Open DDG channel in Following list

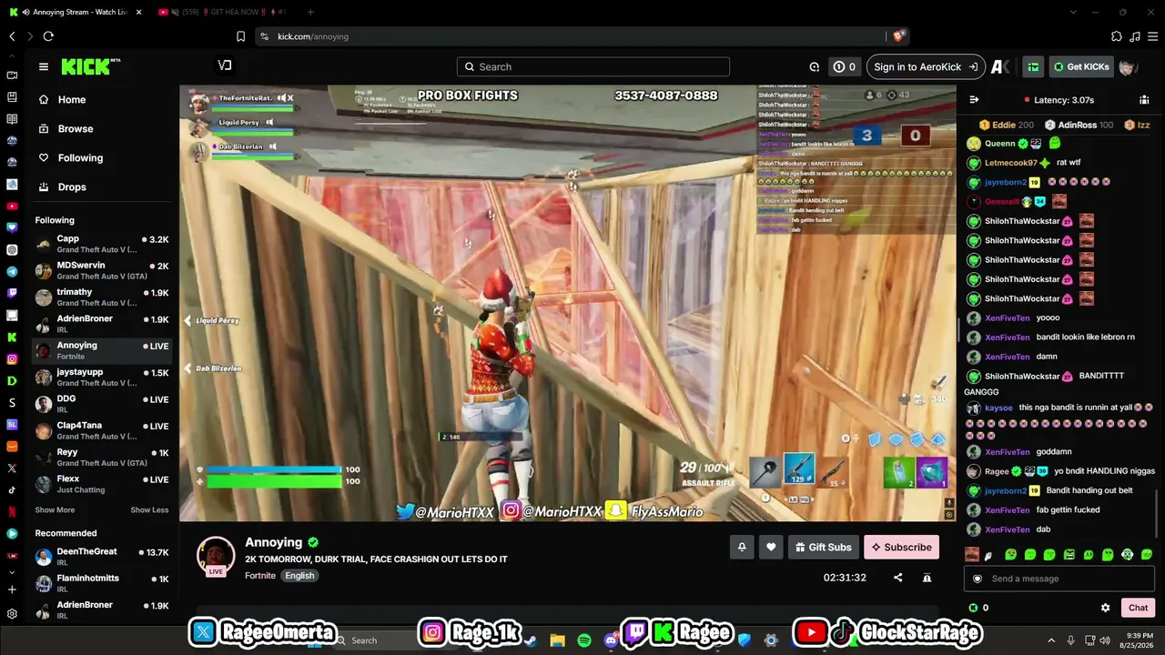point(102,404)
